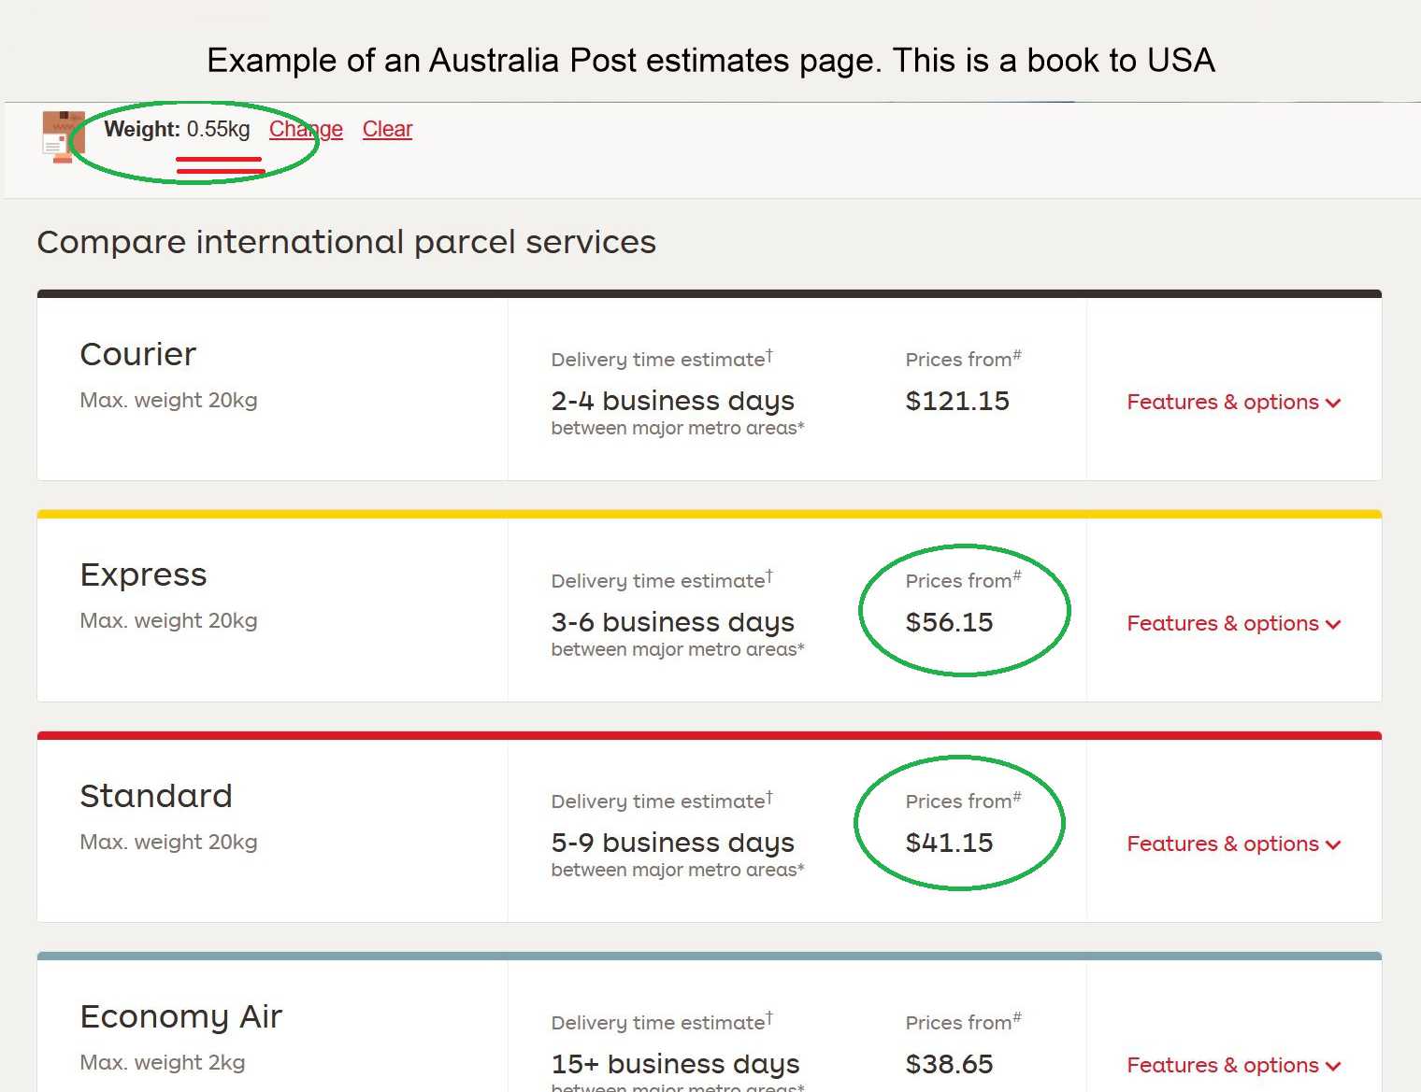Click the Courier price $121.15
This screenshot has width=1421, height=1092.
pyautogui.click(x=957, y=401)
